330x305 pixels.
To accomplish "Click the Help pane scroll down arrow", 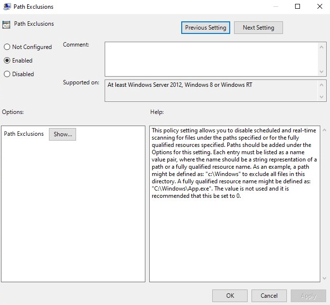I will (x=324, y=278).
